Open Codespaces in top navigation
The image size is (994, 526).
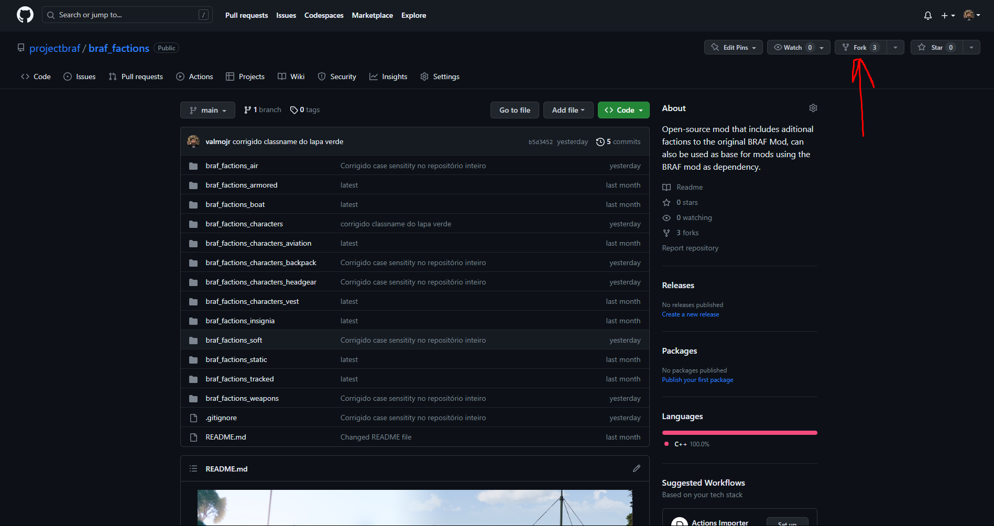324,15
